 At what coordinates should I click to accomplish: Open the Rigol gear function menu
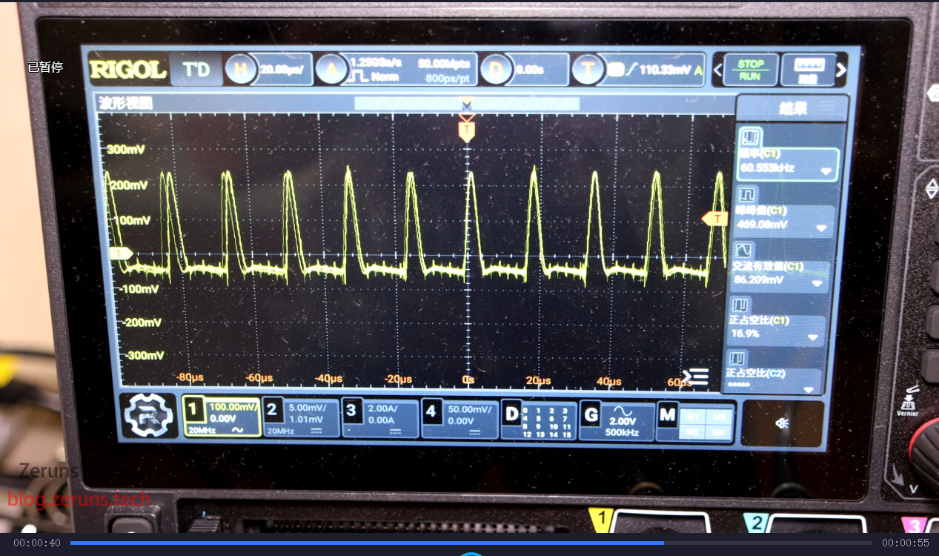coord(148,417)
